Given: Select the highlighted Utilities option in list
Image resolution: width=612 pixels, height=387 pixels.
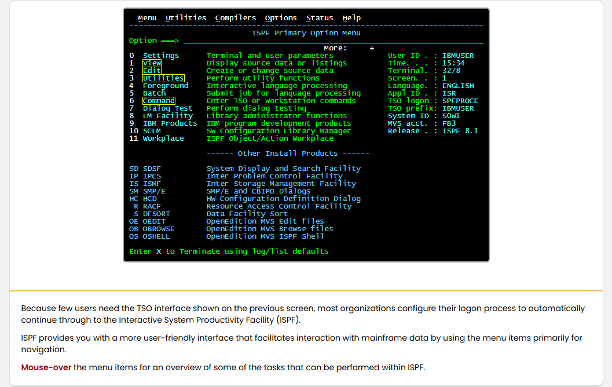Looking at the screenshot, I should 163,78.
